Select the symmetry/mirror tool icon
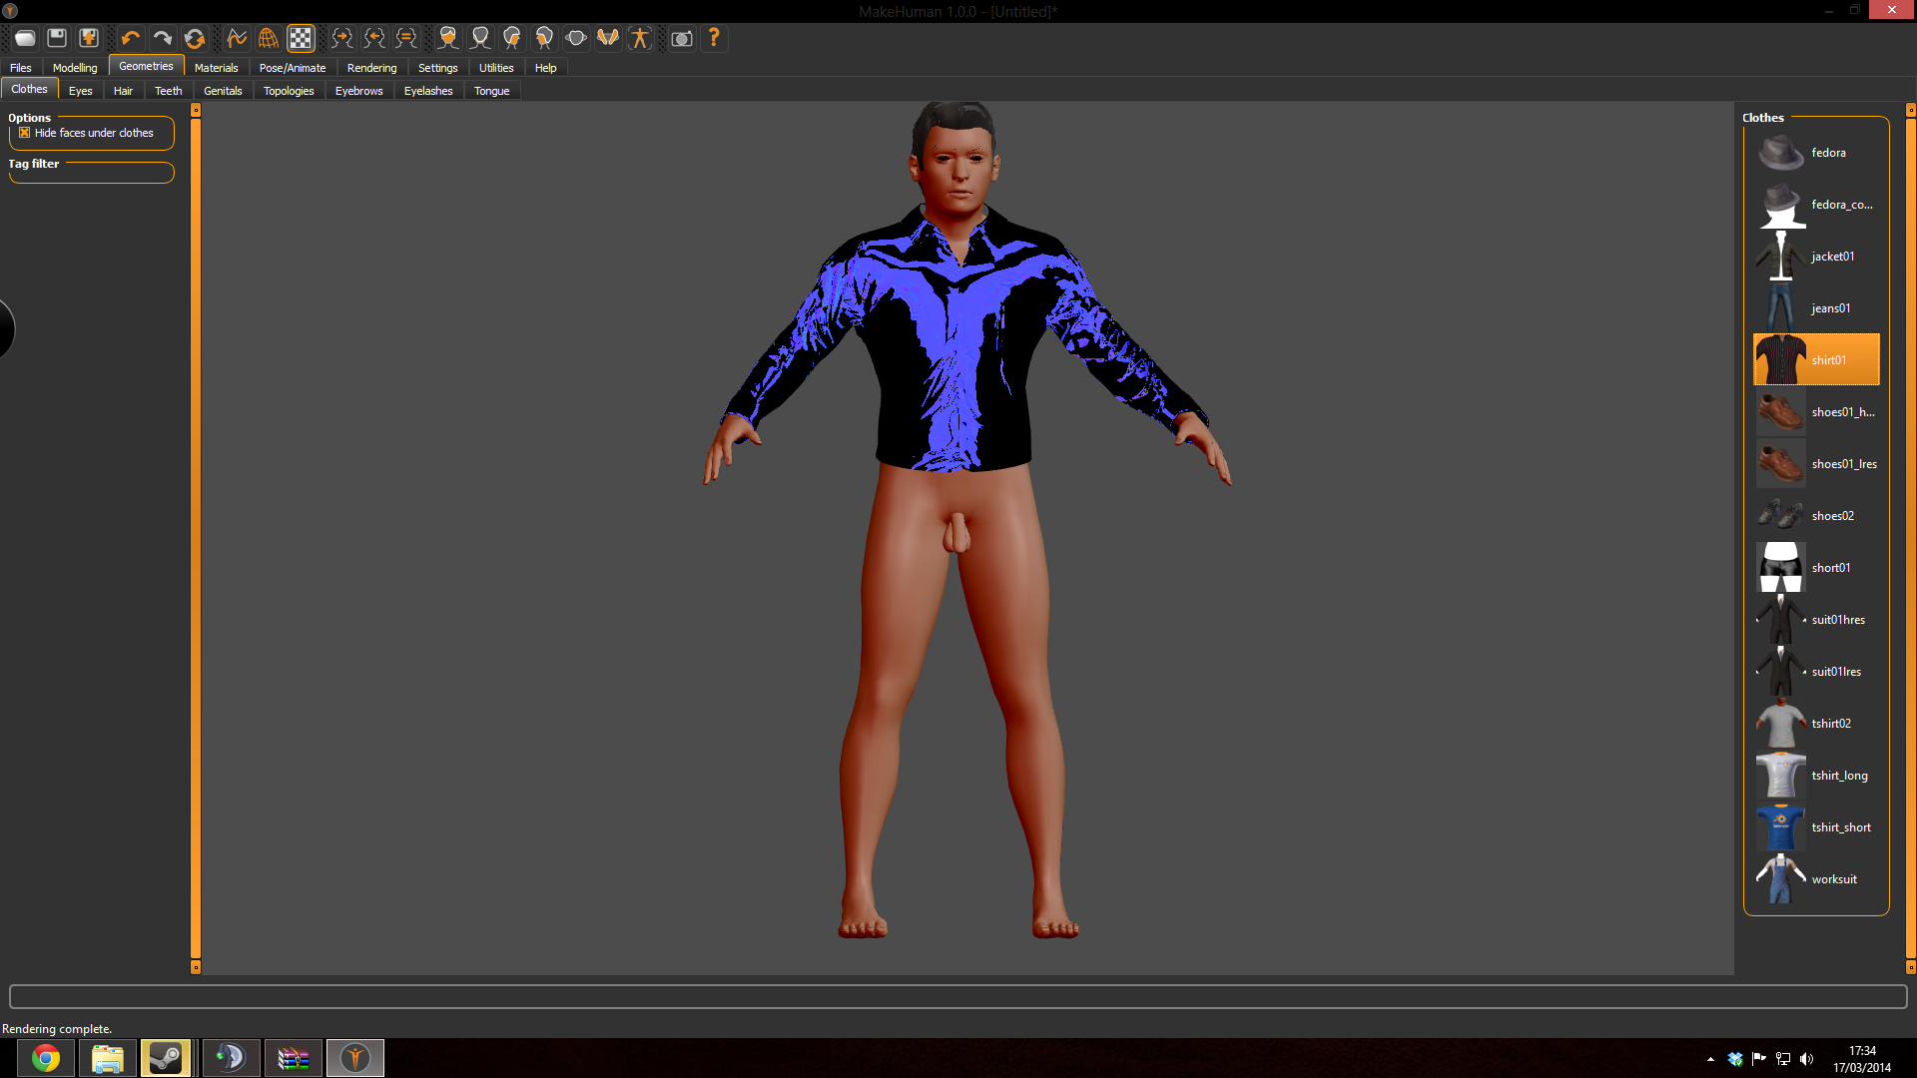The image size is (1917, 1078). 408,37
